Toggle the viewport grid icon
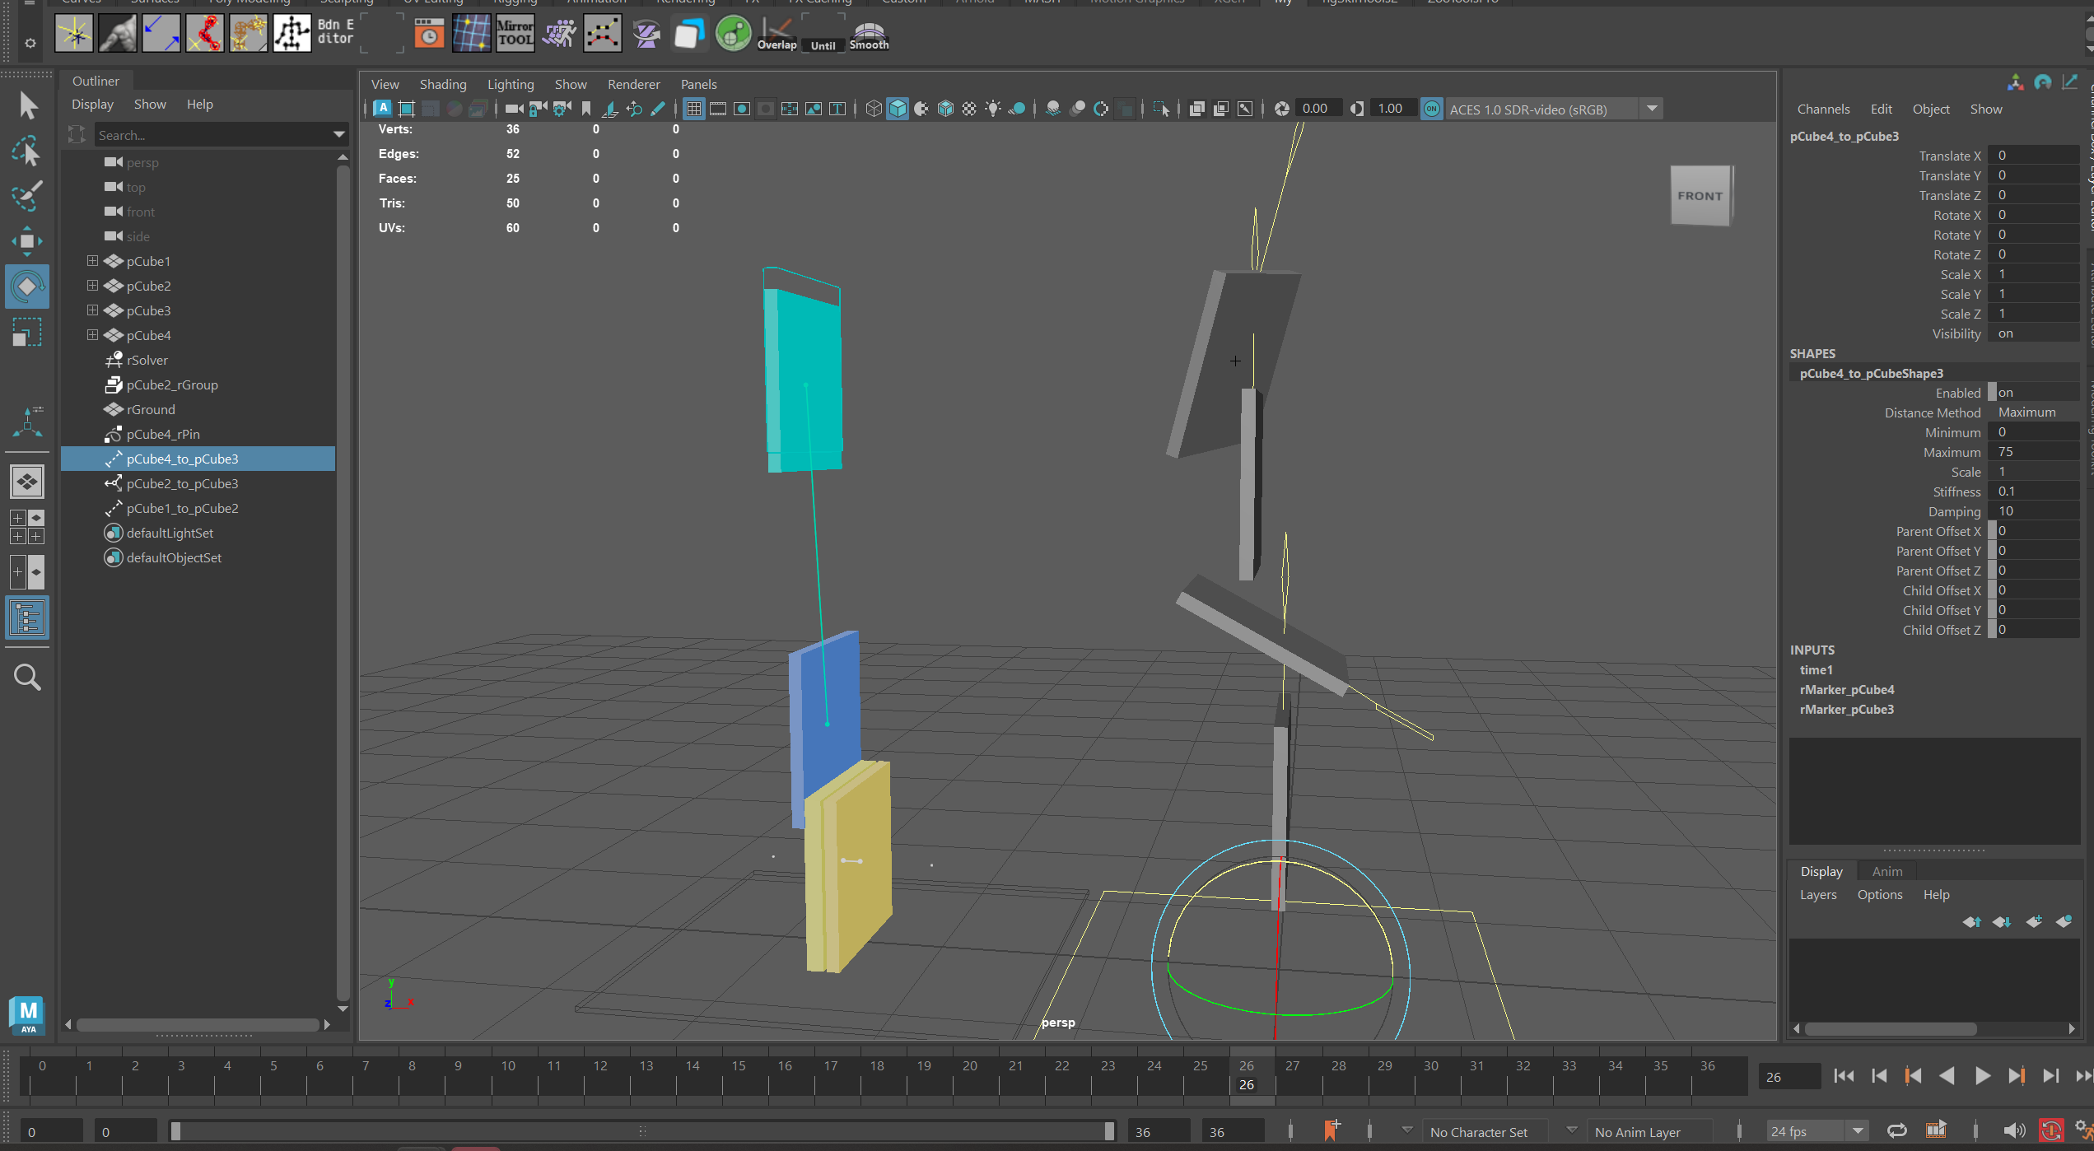The image size is (2094, 1151). pyautogui.click(x=693, y=109)
